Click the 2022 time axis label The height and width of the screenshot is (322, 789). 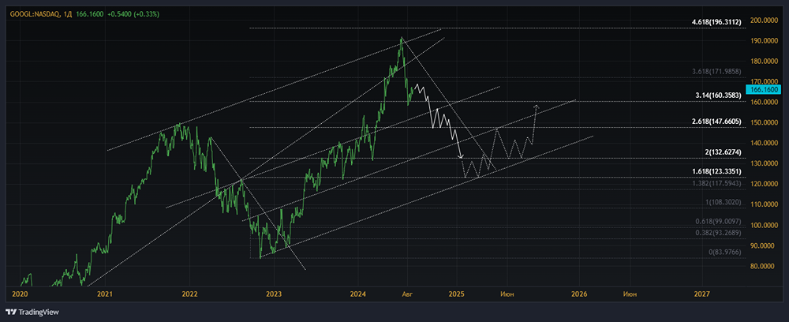tap(189, 294)
